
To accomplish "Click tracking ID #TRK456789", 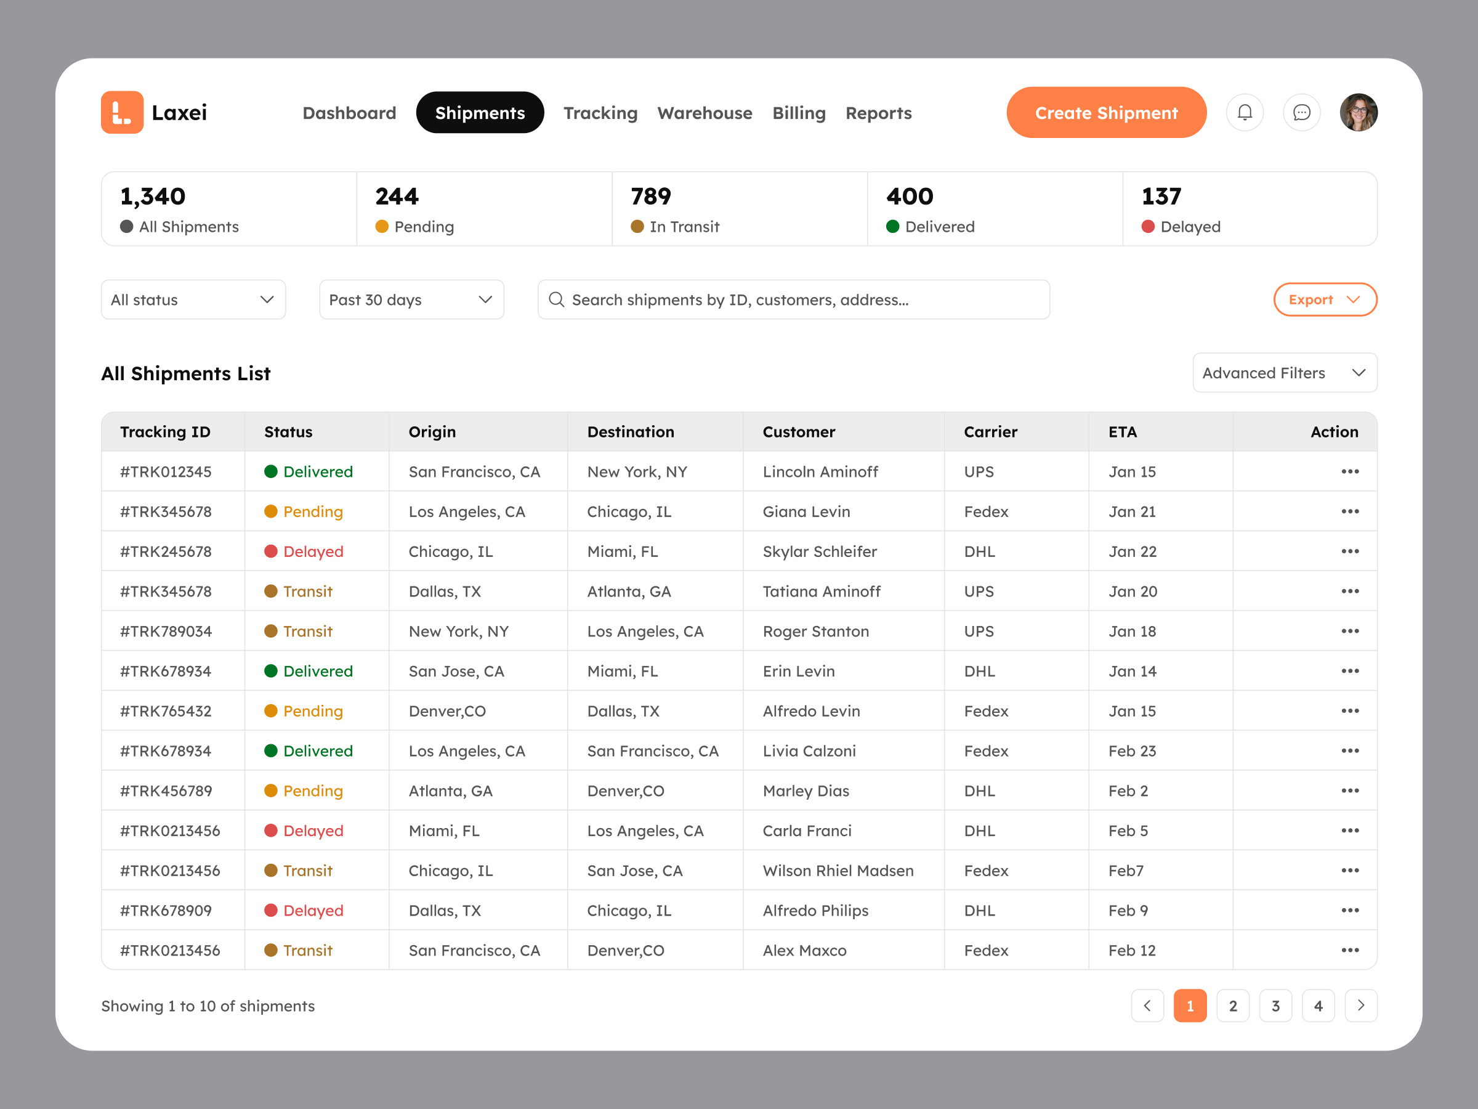I will point(166,791).
